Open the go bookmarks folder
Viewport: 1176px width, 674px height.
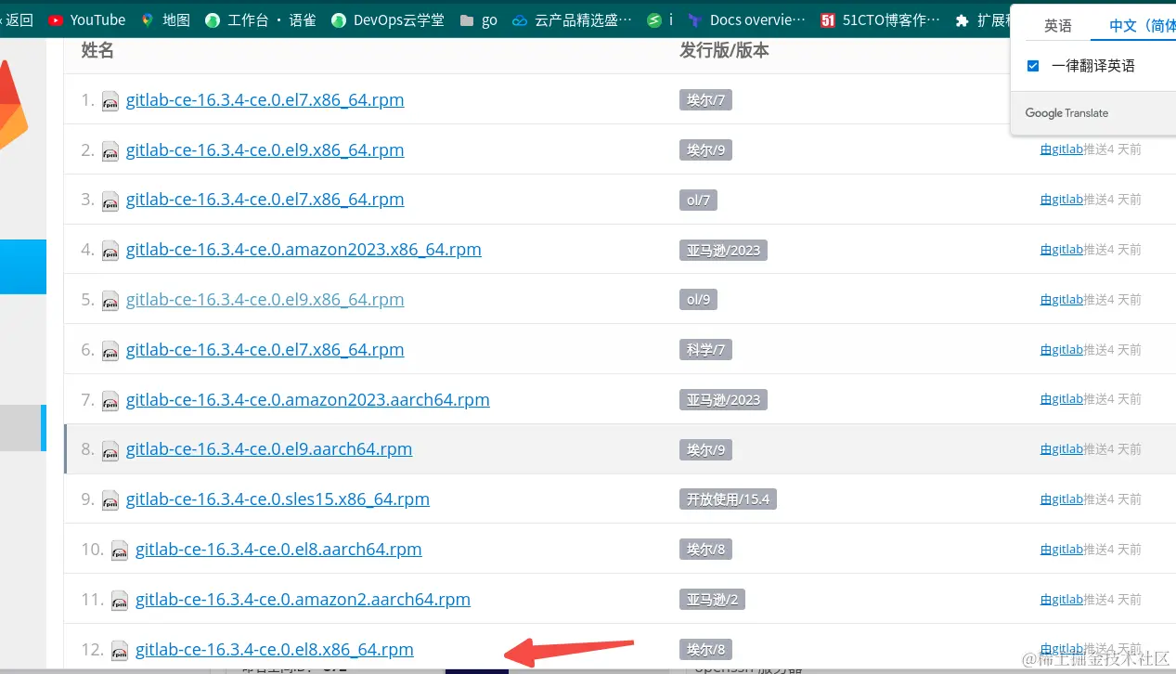(x=479, y=19)
